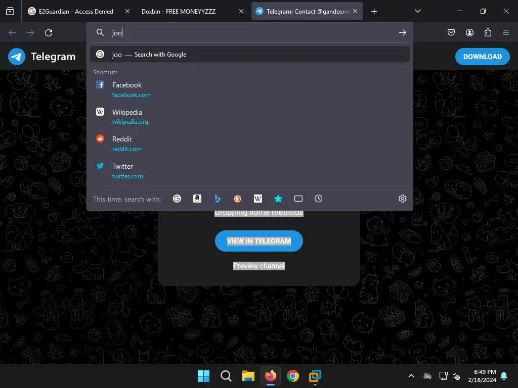Viewport: 518px width, 388px height.
Task: Open Windows taskbar Search
Action: 226,376
